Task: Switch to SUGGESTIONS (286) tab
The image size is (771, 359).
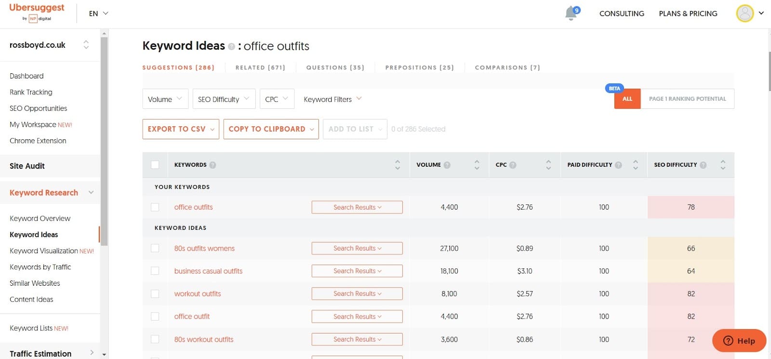Action: pos(178,67)
